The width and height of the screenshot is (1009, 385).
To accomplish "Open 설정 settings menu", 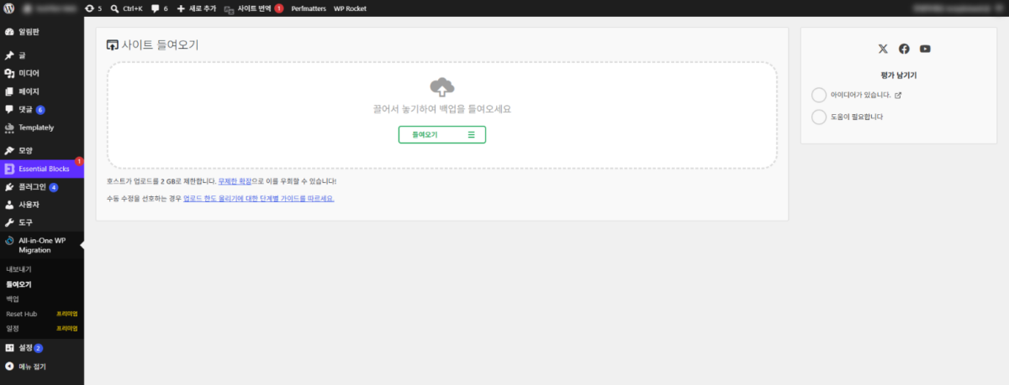I will pyautogui.click(x=42, y=348).
